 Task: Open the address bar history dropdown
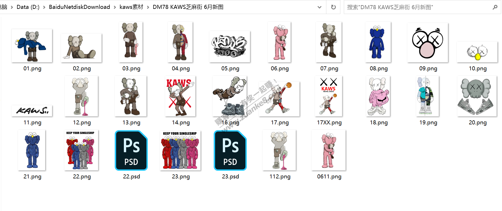[x=320, y=7]
